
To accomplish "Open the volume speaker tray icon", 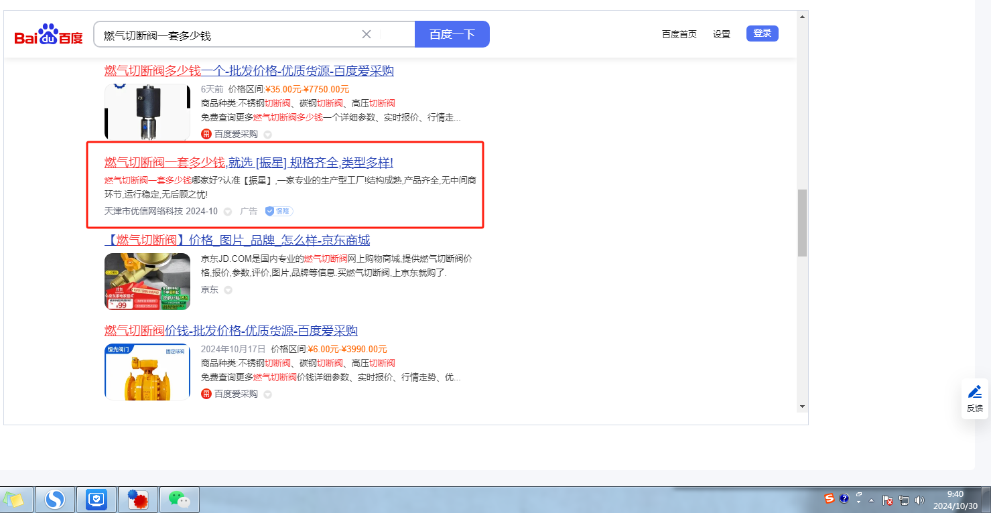I will (x=919, y=500).
